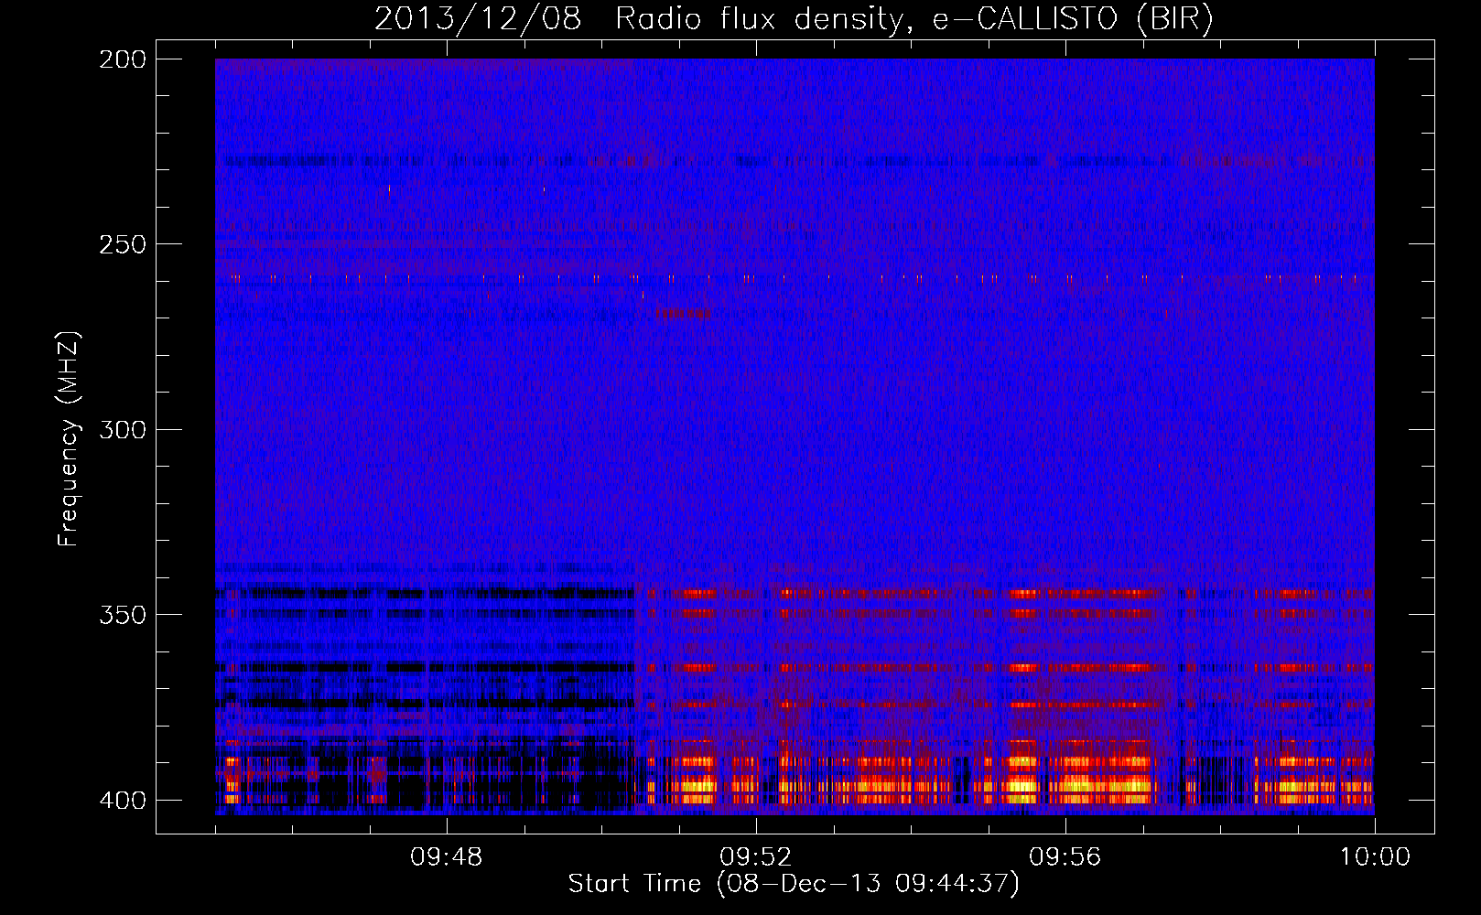Click the plot title '2013/12/08 Radio flux density, e-CALLISTO (BIR)'

point(794,19)
